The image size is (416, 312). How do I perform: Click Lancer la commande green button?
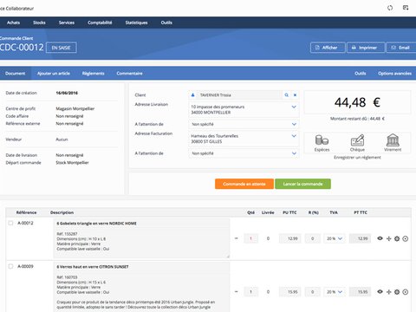click(302, 184)
